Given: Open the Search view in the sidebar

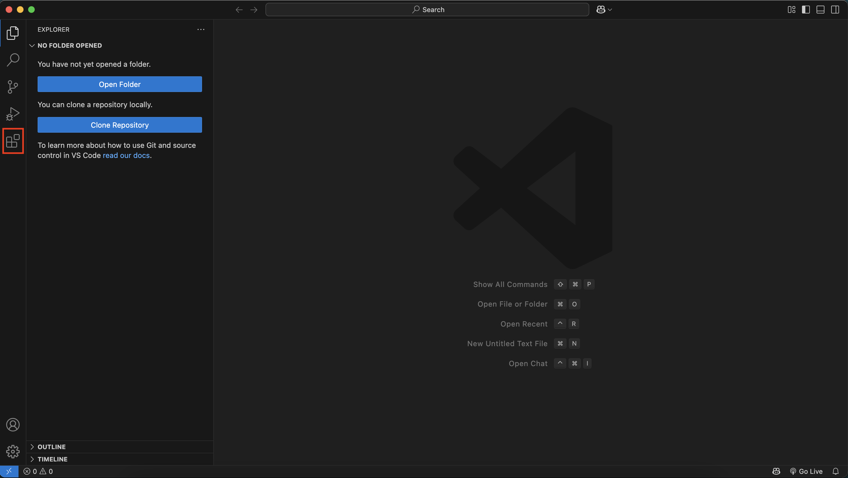Looking at the screenshot, I should (x=13, y=59).
